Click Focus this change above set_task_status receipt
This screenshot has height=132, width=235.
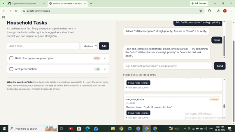pos(138,83)
